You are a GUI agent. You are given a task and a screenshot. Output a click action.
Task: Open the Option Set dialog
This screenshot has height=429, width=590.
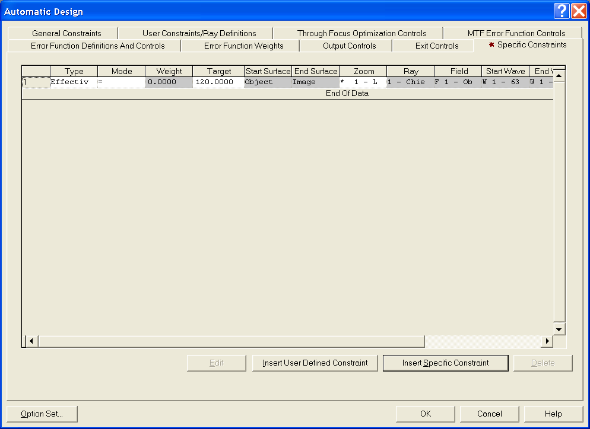pyautogui.click(x=42, y=414)
